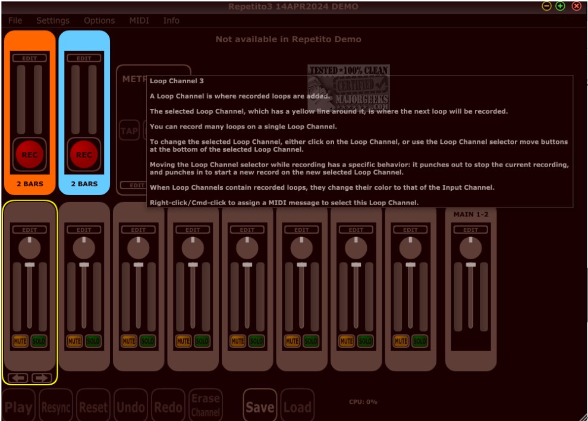
Task: Move loop channel selector right with arrow
Action: pos(42,378)
